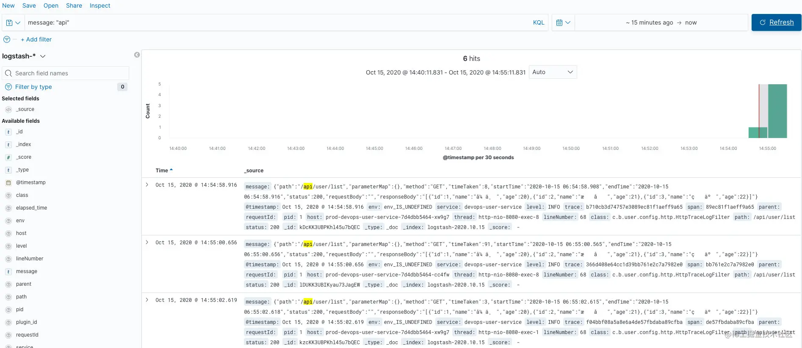The image size is (802, 348).
Task: Open the Save menu item
Action: pos(29,6)
